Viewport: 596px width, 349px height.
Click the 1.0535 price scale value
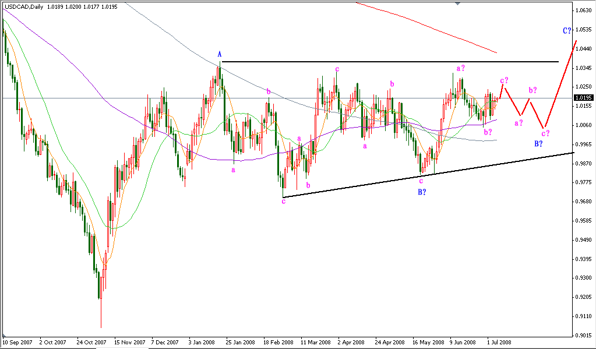[583, 29]
